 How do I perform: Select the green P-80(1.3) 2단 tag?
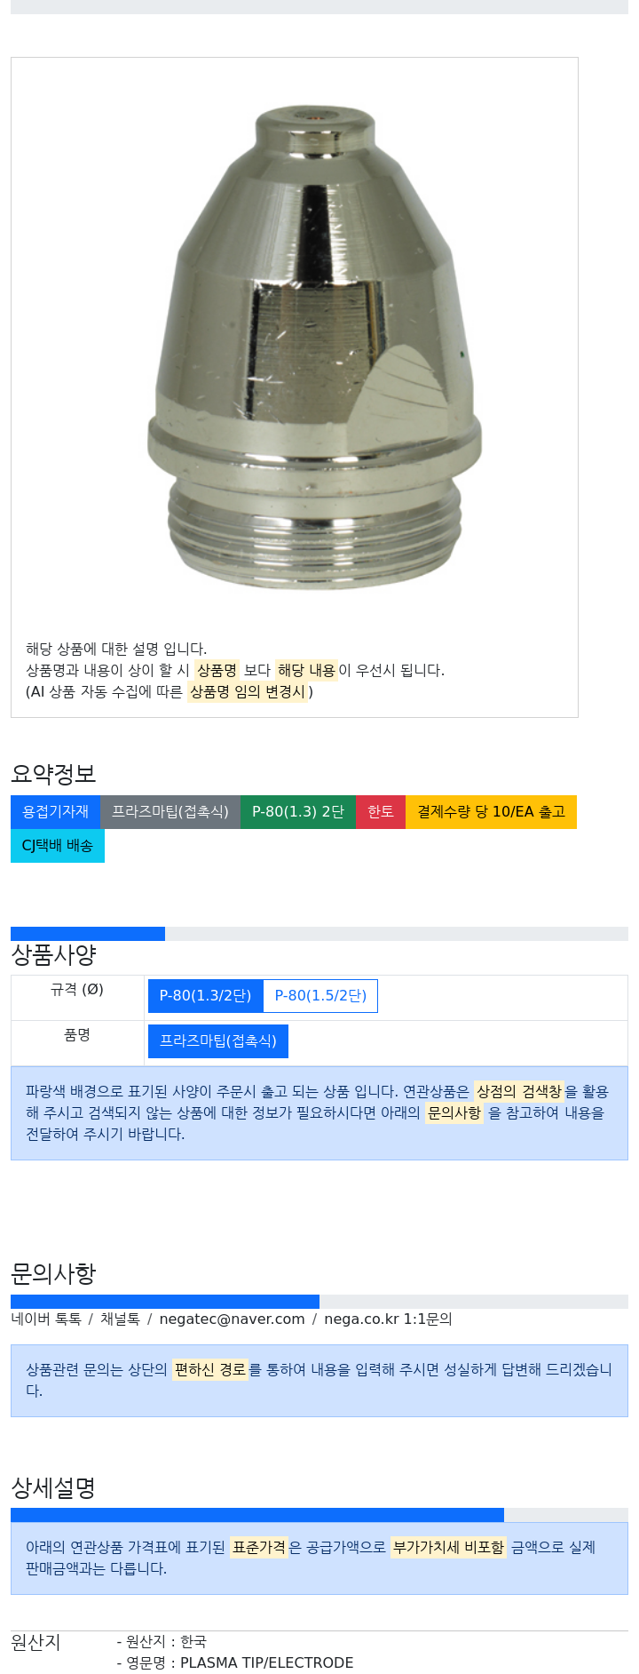(x=298, y=812)
